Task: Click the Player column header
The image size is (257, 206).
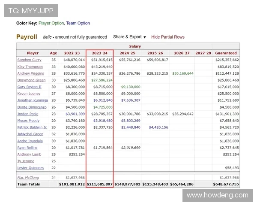Action: click(33, 53)
